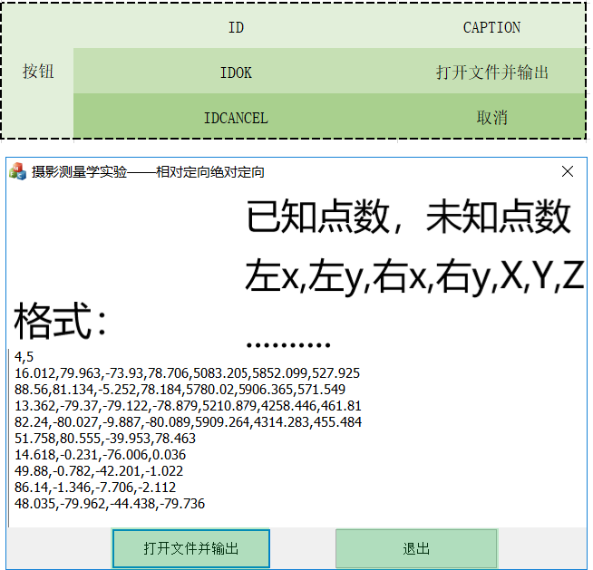This screenshot has height=570, width=593.
Task: Select the 按钮 row label cell
Action: 38,71
